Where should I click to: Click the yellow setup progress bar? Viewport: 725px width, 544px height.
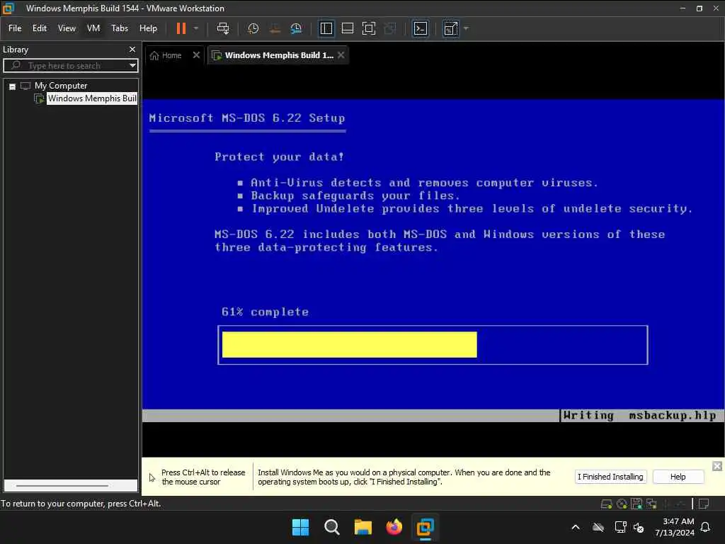349,345
